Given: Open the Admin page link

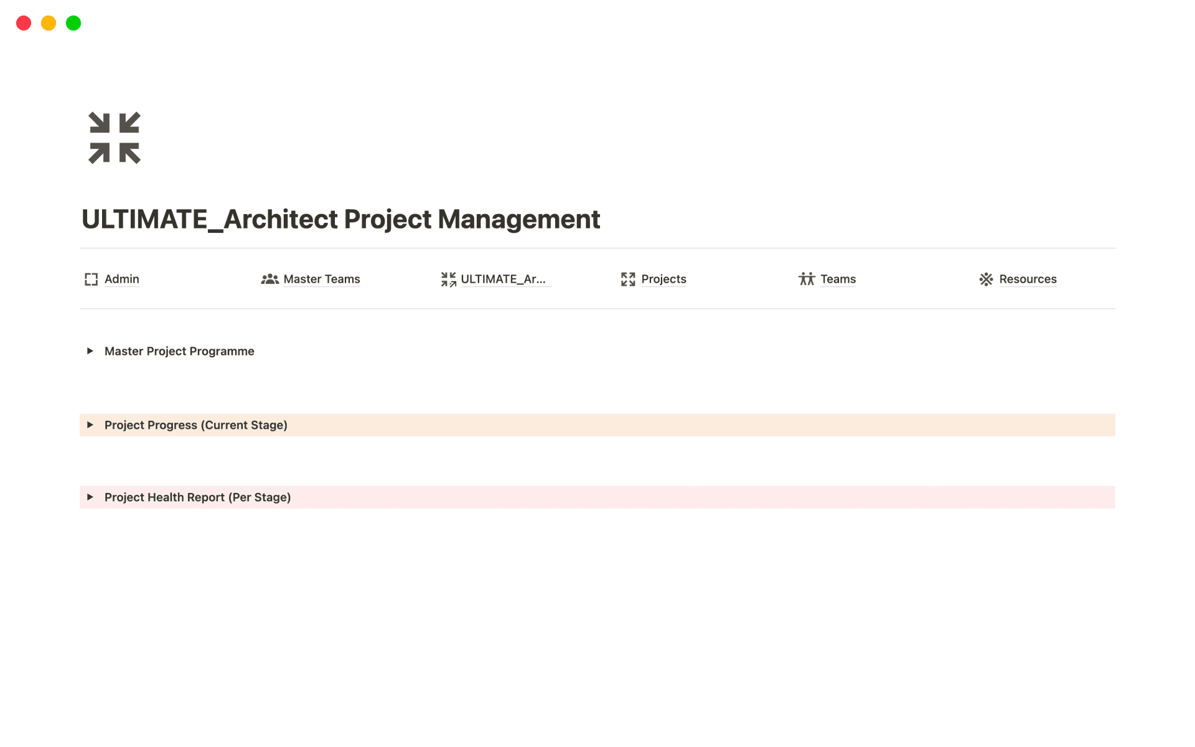Looking at the screenshot, I should pyautogui.click(x=122, y=280).
